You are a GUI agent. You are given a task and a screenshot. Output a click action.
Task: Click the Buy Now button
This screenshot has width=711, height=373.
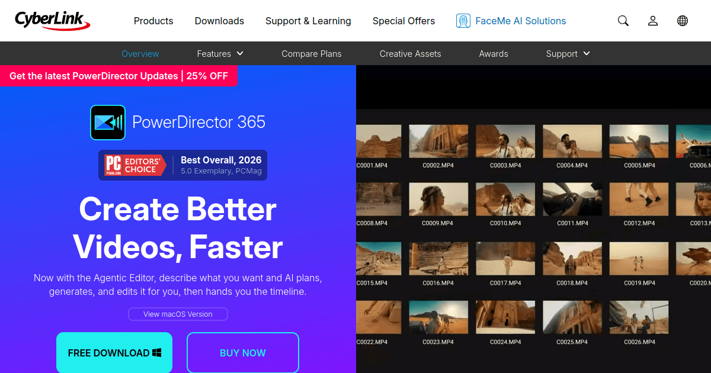[x=243, y=353]
